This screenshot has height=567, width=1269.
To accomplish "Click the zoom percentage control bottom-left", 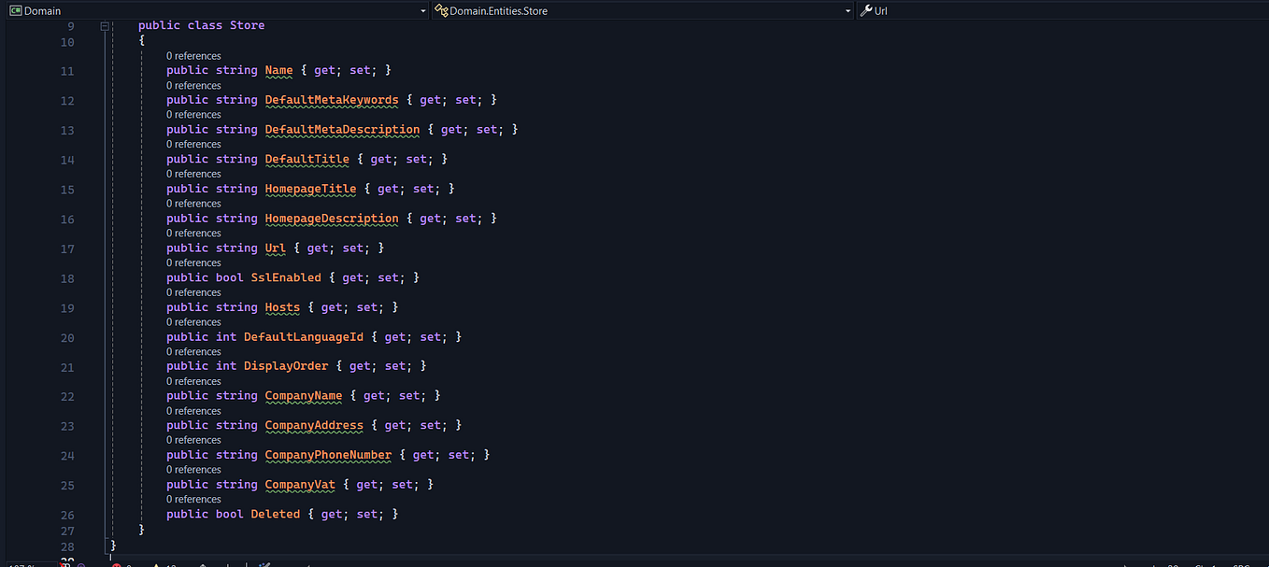I will (19, 565).
